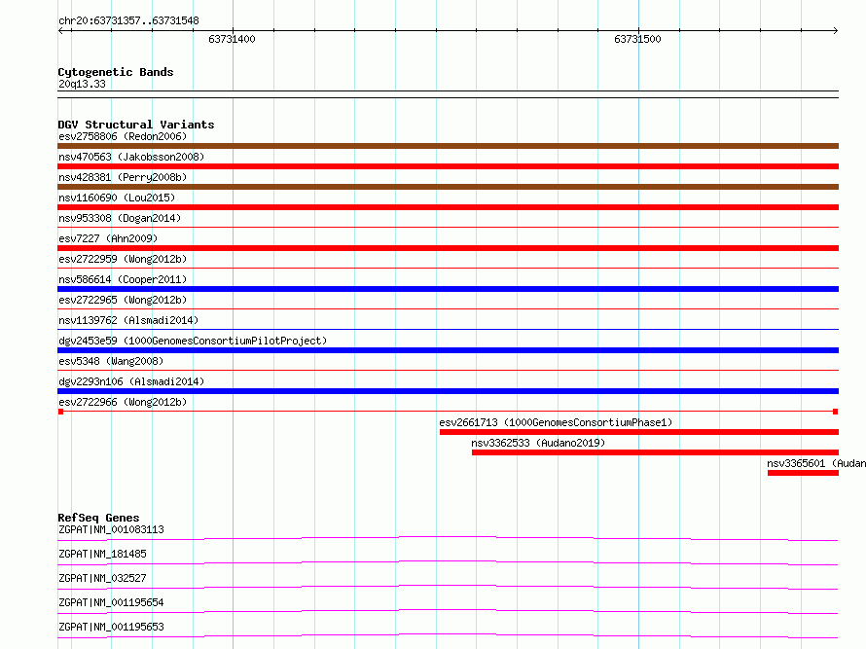Screen dimensions: 866x649
Task: Click the esv2722959 (Wong2012b) label
Action: pyautogui.click(x=123, y=259)
